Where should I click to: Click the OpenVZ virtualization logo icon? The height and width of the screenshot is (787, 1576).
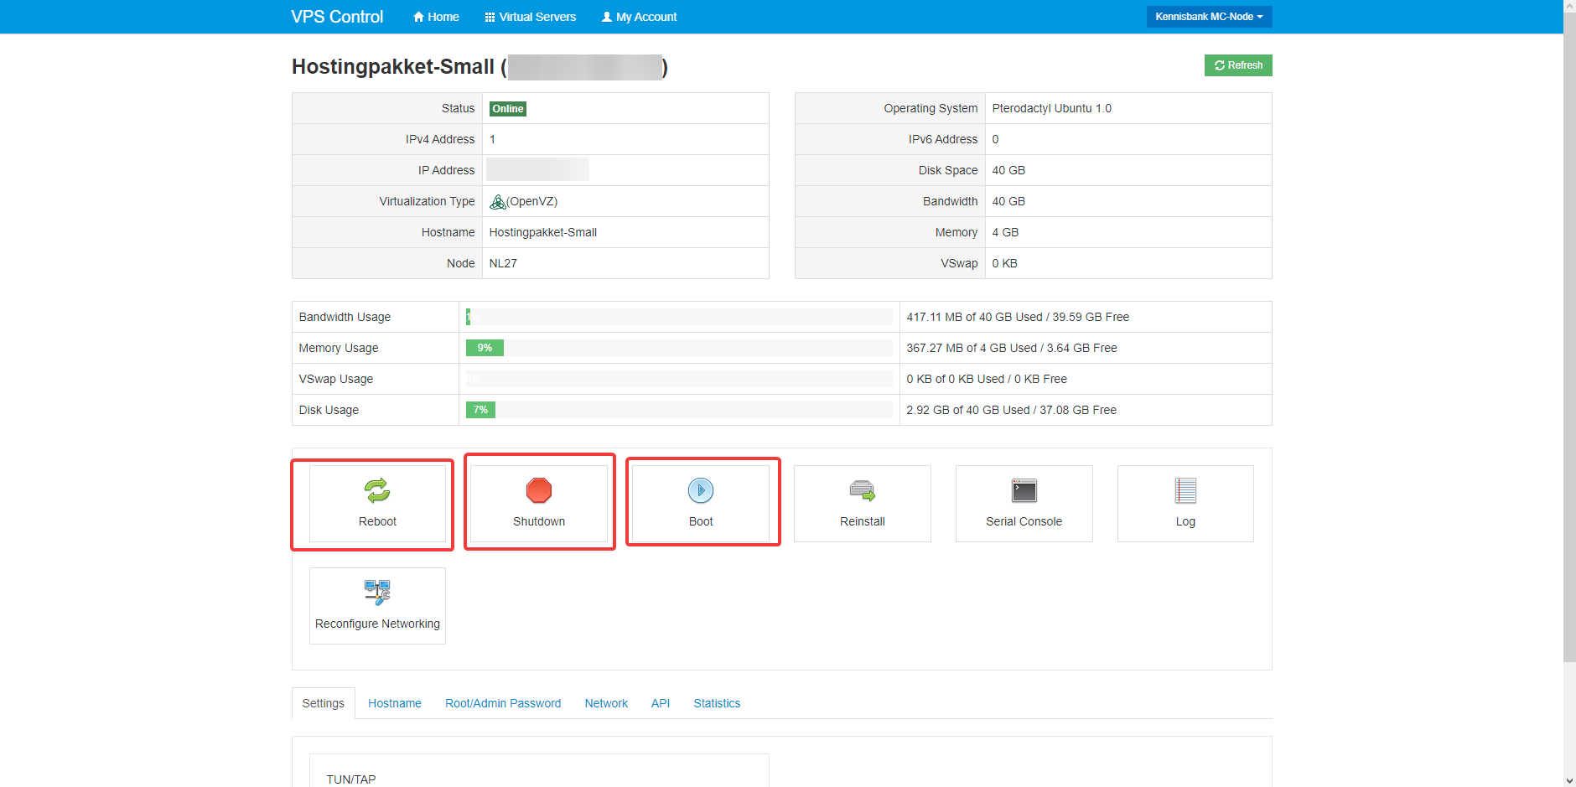pyautogui.click(x=498, y=202)
